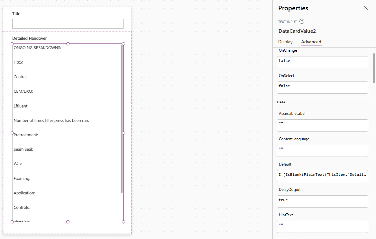This screenshot has height=239, width=376.
Task: Click the 'Central:' line
Action: coord(21,77)
